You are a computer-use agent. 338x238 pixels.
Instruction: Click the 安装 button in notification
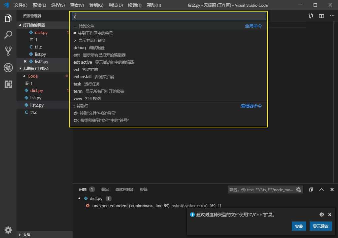point(299,226)
